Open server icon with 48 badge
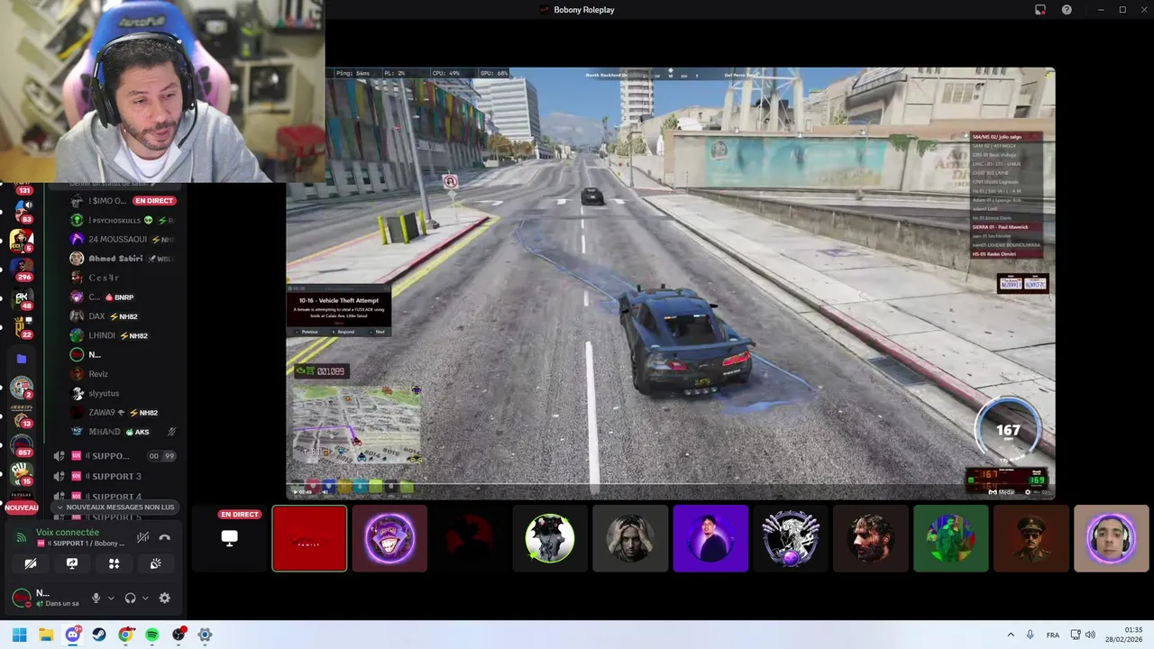Screen dimensions: 1154x649 pyautogui.click(x=22, y=298)
